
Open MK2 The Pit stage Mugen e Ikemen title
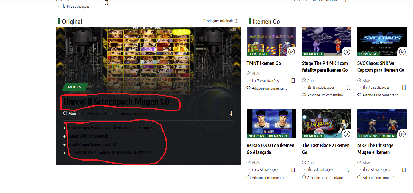(x=376, y=149)
